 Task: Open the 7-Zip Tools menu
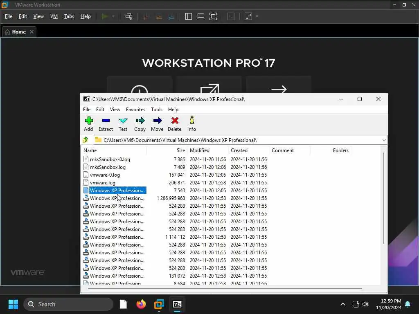pos(157,110)
